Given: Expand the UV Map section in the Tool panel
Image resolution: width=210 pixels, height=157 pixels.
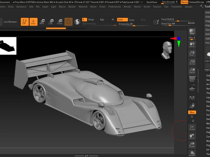Looking at the screenshot, I should click(x=208, y=150).
